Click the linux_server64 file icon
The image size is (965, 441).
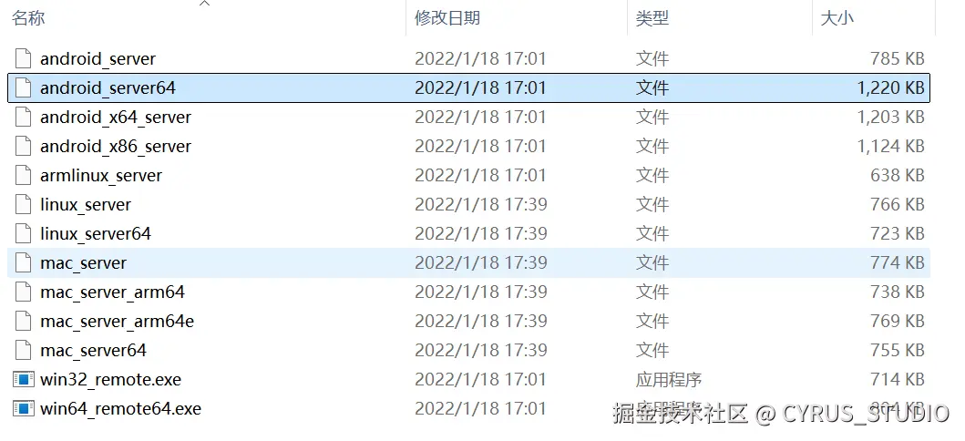coord(24,234)
